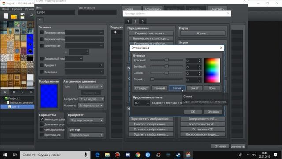The width and height of the screenshot is (282, 159).
Task: Collapse the Project2 tree node
Action: [3, 98]
